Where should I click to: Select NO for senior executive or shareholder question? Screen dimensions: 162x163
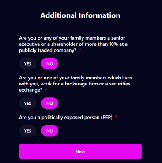[x=49, y=63]
